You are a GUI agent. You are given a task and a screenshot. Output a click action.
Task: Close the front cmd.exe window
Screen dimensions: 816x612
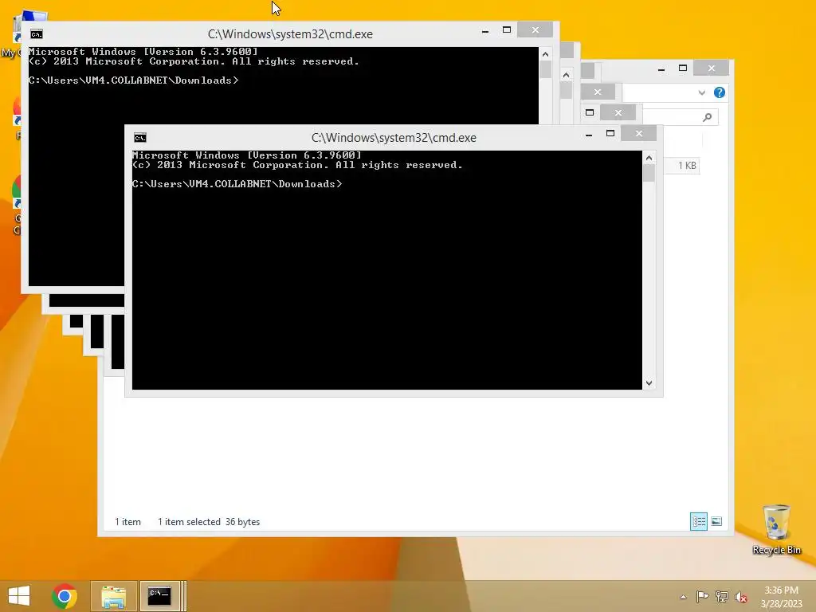click(638, 134)
